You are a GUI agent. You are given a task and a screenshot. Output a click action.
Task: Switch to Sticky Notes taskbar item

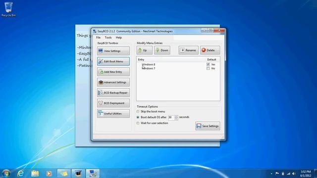coord(64,174)
